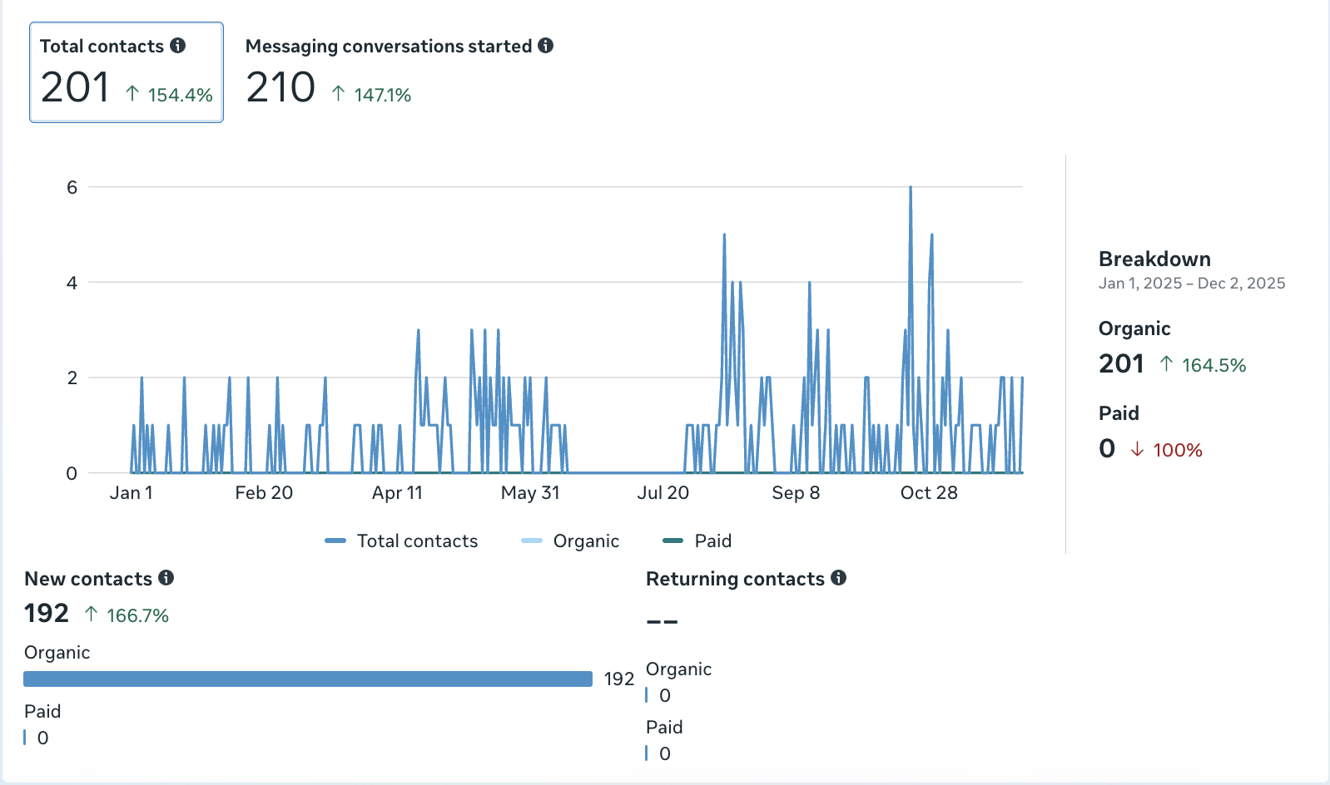Click the up arrow beside 147.1%
Viewport: 1330px width, 785px height.
(338, 94)
